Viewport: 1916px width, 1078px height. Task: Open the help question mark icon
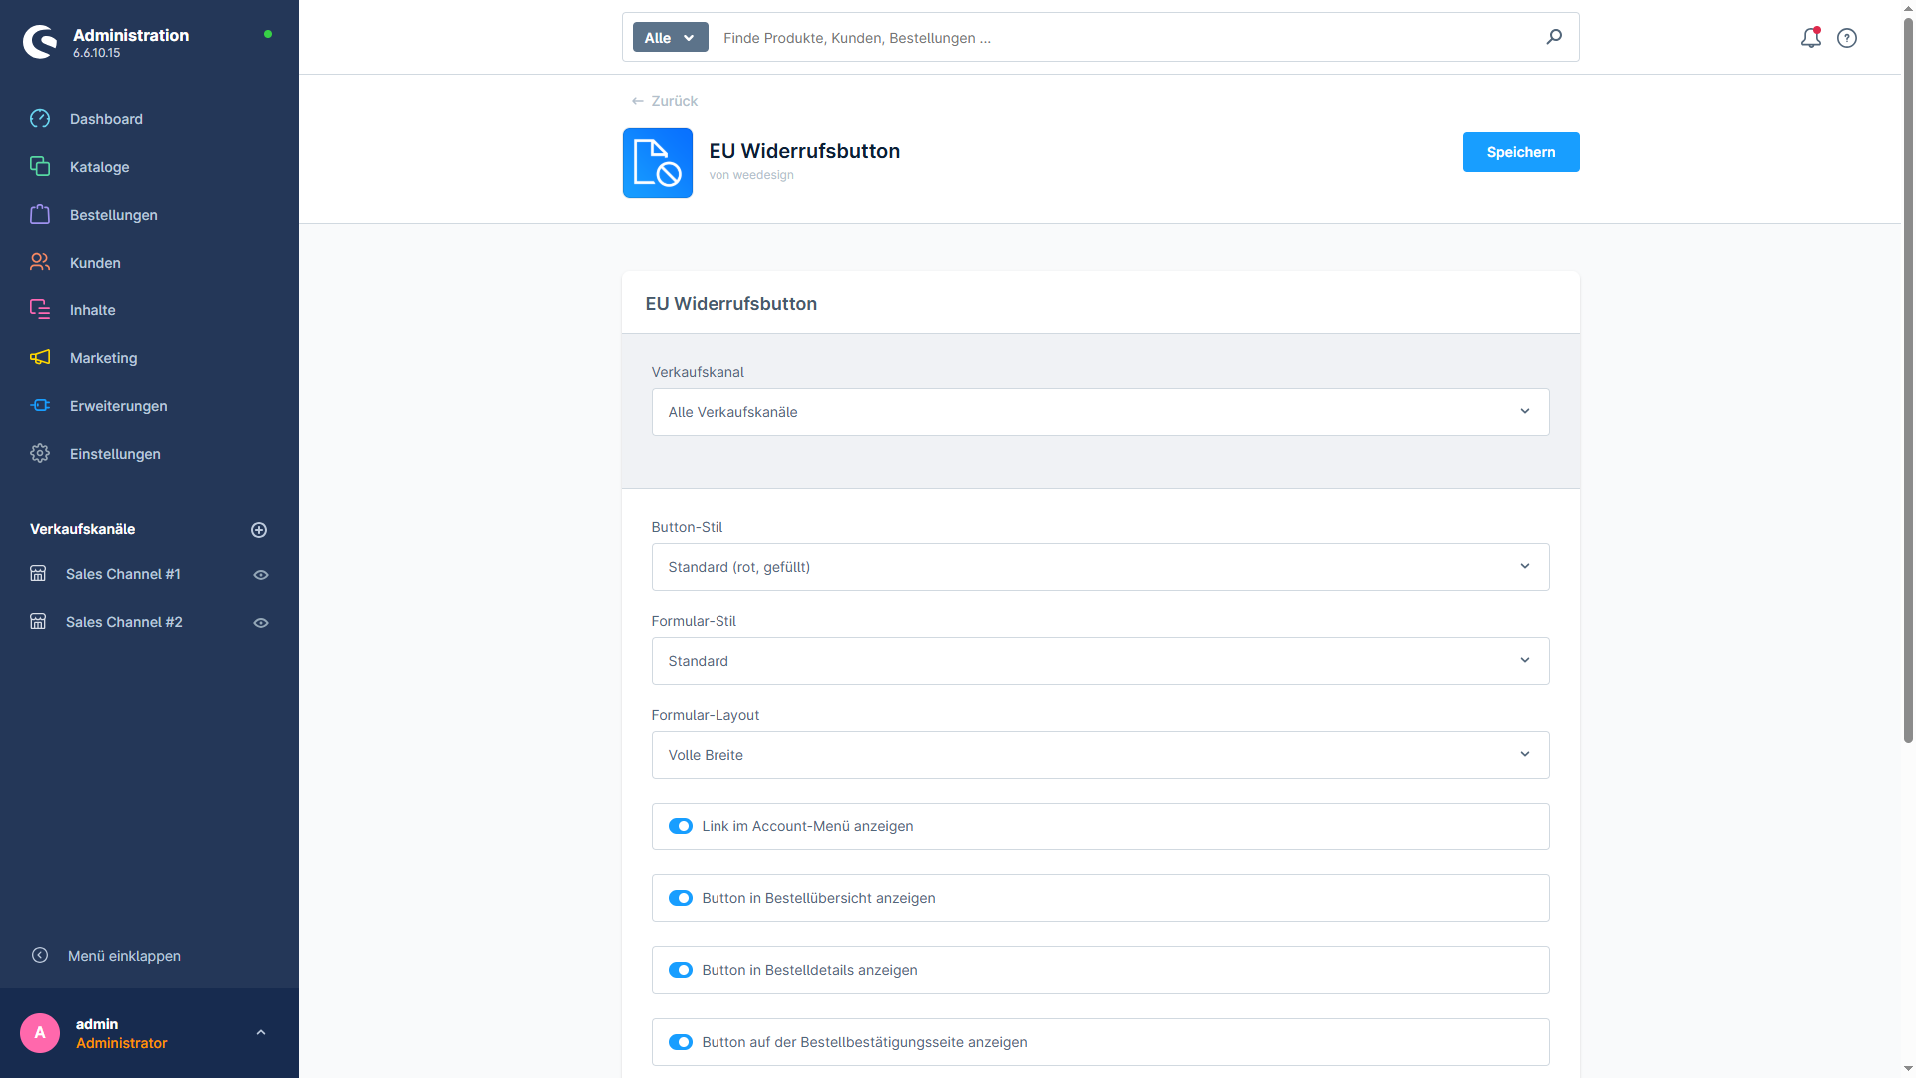pyautogui.click(x=1847, y=38)
